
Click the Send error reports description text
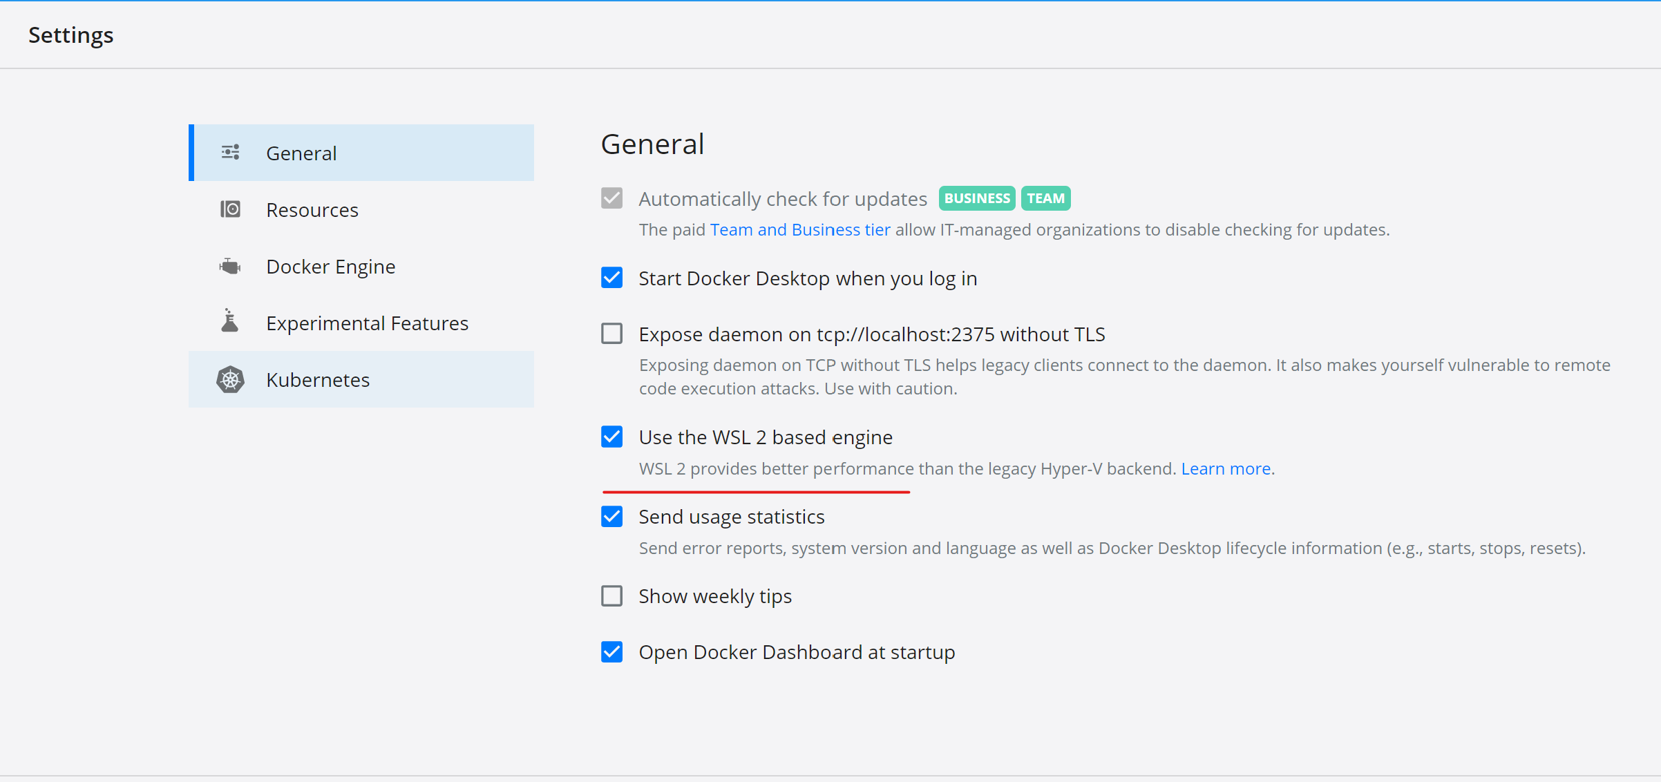tap(1112, 548)
